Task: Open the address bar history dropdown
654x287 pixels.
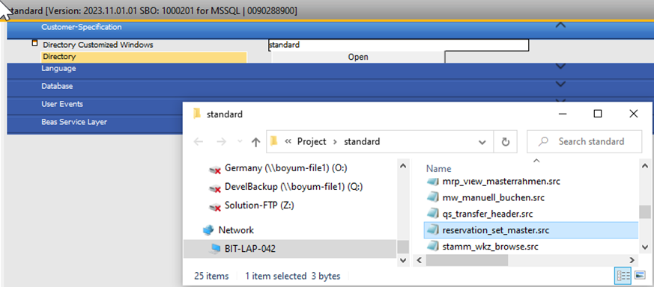Action: pos(482,142)
